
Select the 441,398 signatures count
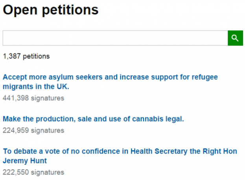(x=33, y=98)
